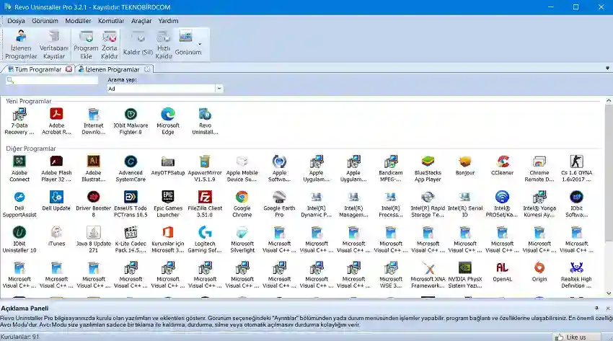
Task: Open Modüller menu
Action: point(78,21)
